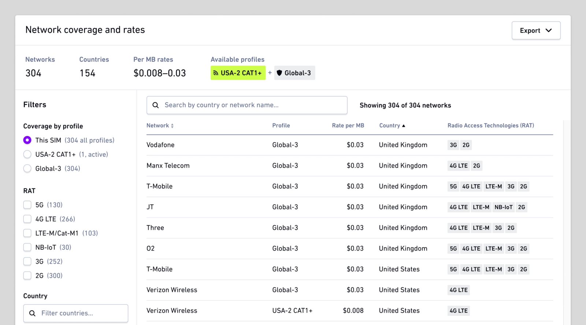Select the Global-3 coverage radio option
This screenshot has width=586, height=325.
tap(27, 169)
